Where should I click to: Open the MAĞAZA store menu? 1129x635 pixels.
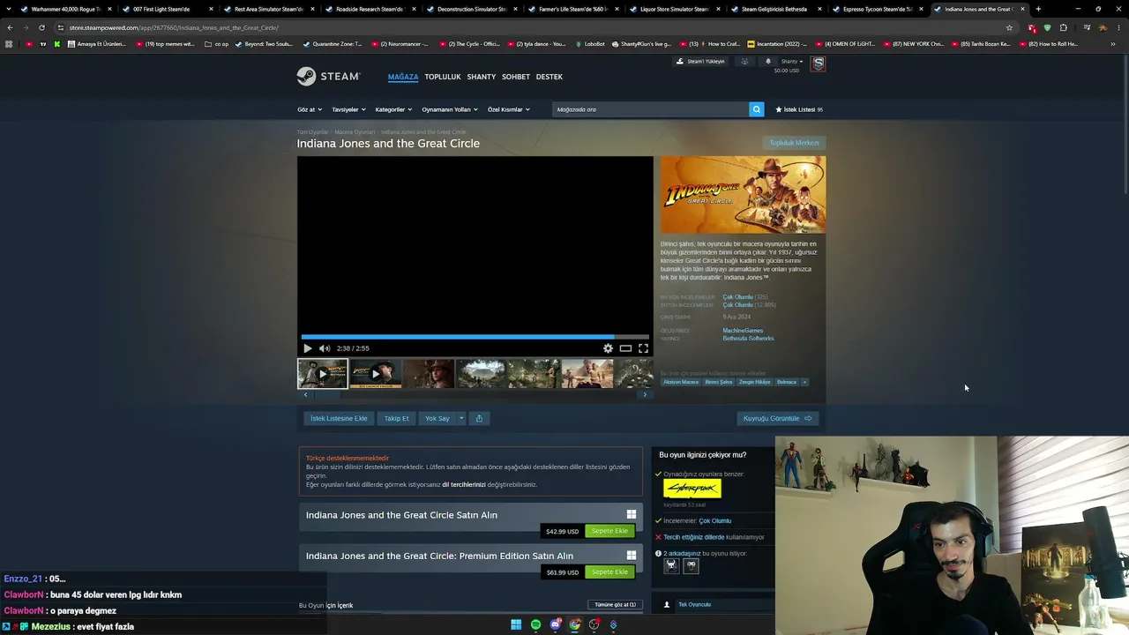403,77
